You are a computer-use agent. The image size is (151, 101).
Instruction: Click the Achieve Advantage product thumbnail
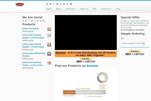click(49, 29)
